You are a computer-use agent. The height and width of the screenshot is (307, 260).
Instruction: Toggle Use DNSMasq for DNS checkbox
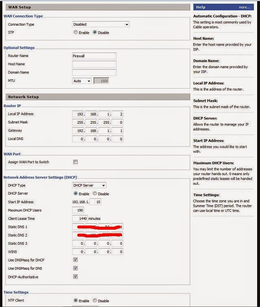[75, 268]
